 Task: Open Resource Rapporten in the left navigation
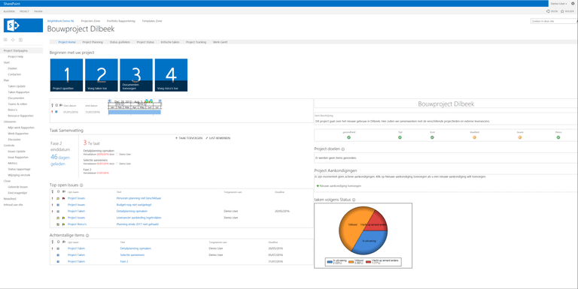pyautogui.click(x=20, y=116)
